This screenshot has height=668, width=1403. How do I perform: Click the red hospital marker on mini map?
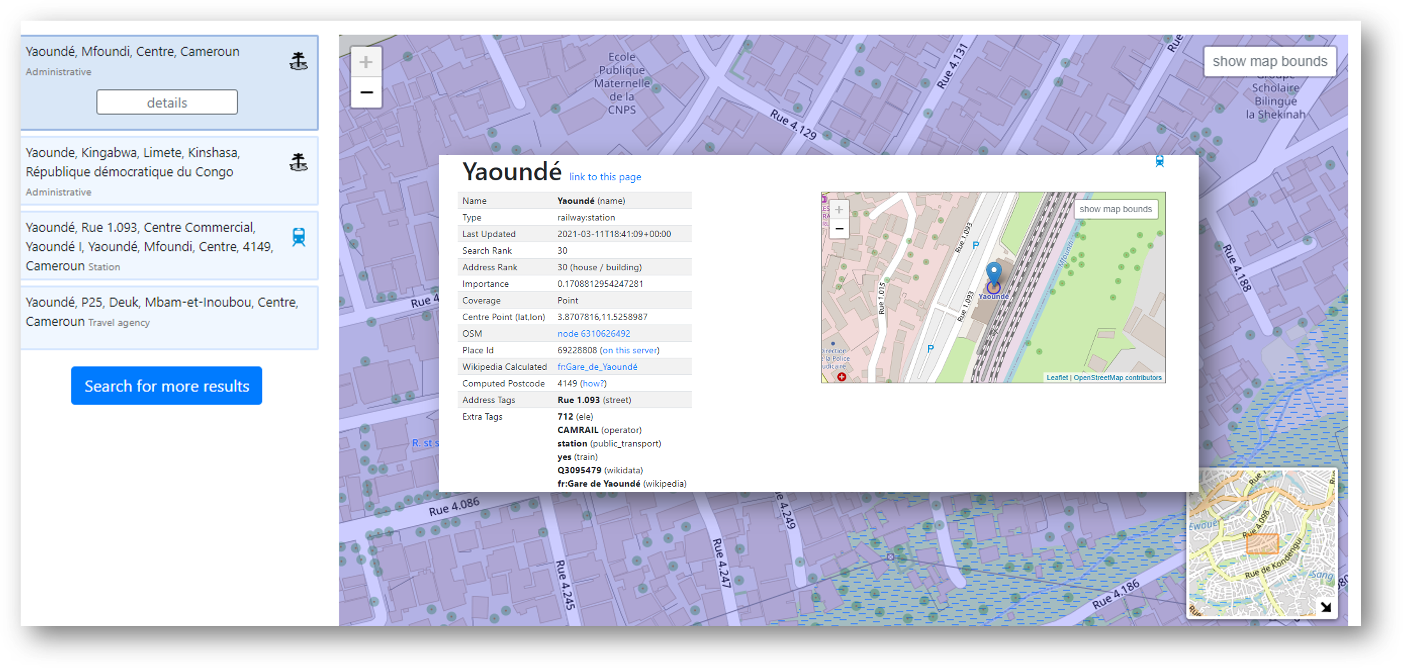[x=842, y=377]
